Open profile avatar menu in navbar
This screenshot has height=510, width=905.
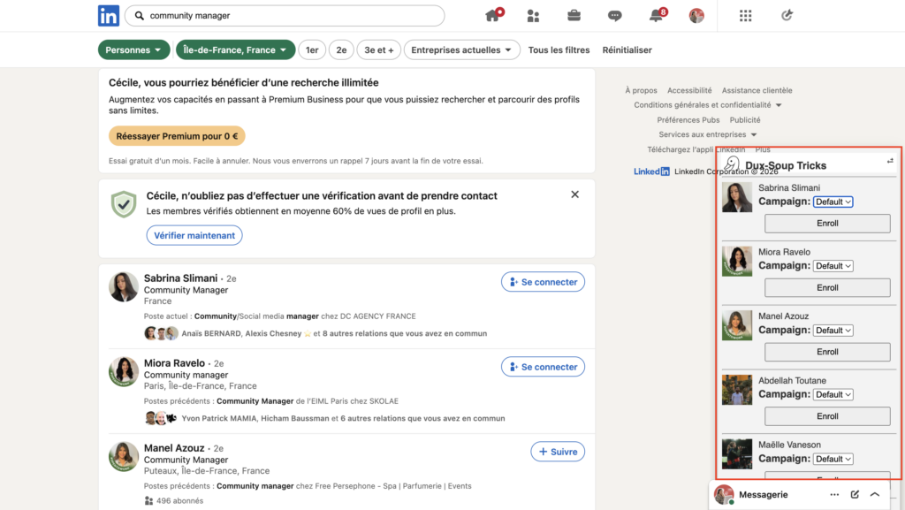click(x=696, y=16)
